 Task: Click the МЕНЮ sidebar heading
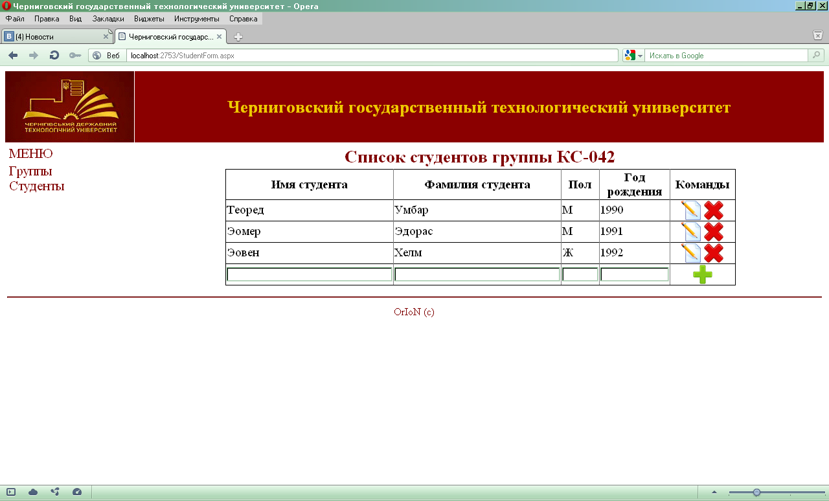click(30, 154)
